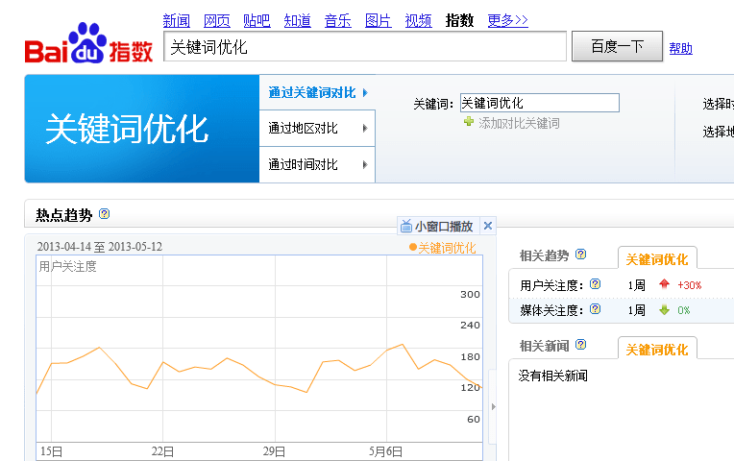
Task: Expand the 通过时间对比 option
Action: pyautogui.click(x=316, y=164)
